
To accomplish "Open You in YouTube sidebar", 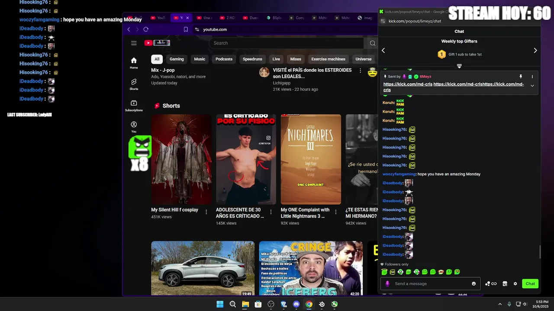I will [x=134, y=127].
